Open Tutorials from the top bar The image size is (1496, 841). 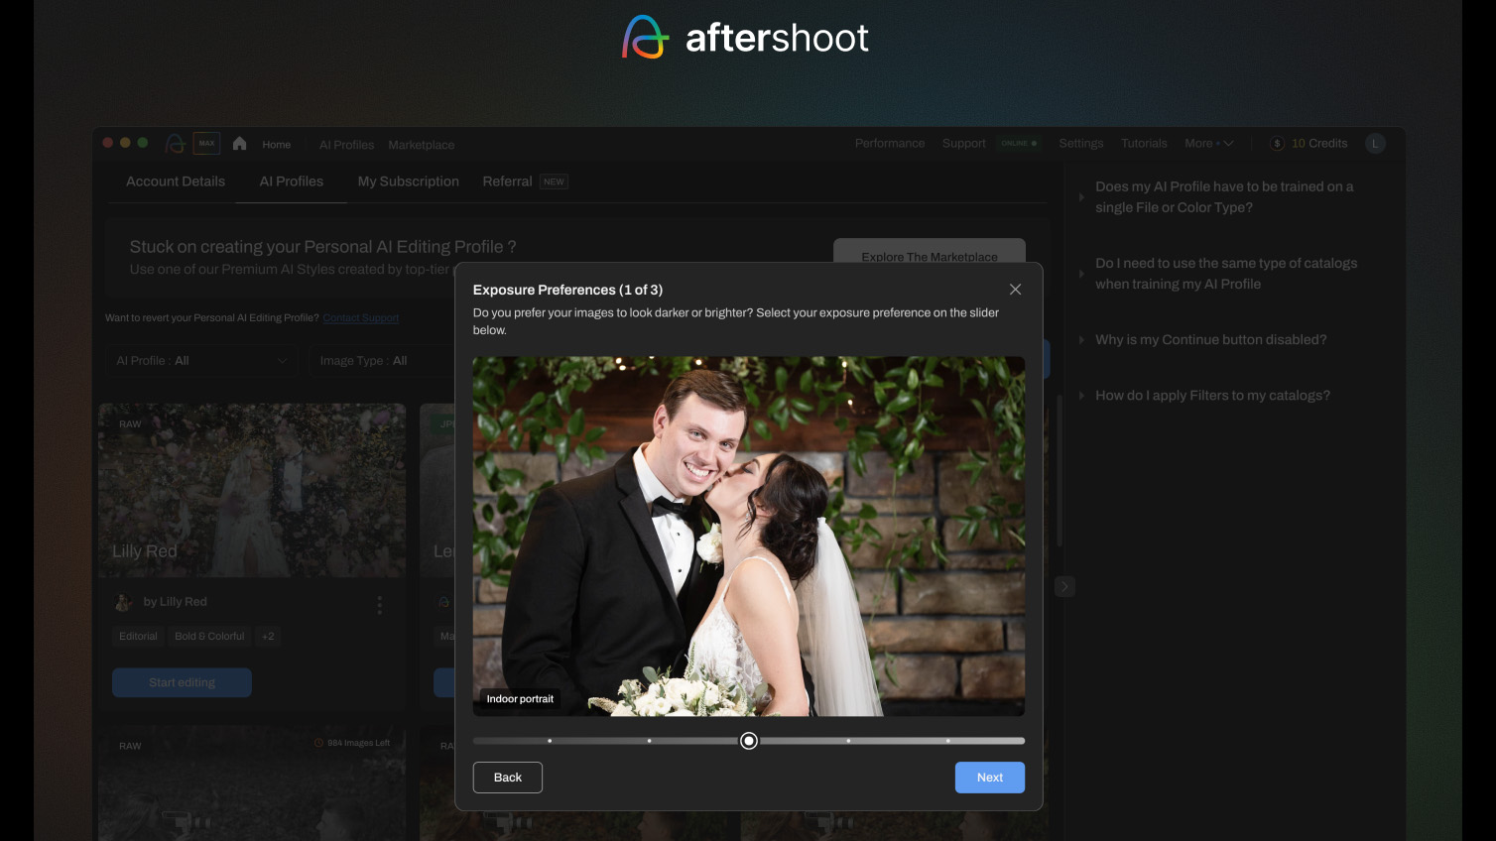1144,144
